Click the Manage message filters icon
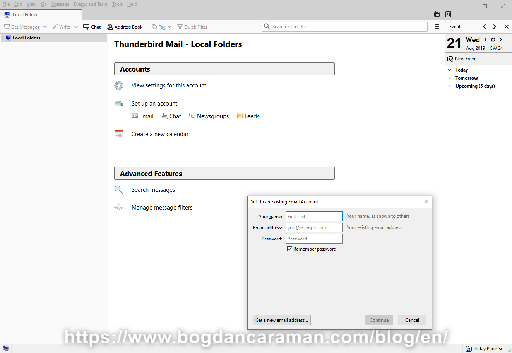512x353 pixels. click(x=119, y=208)
